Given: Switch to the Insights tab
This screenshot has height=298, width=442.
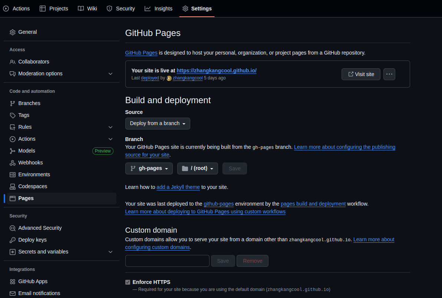Looking at the screenshot, I should coord(159,9).
